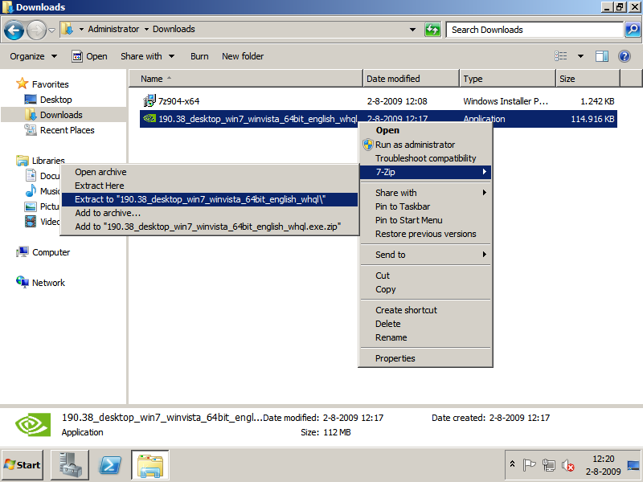Click the Forward navigation arrow
Image resolution: width=643 pixels, height=482 pixels.
pos(36,30)
